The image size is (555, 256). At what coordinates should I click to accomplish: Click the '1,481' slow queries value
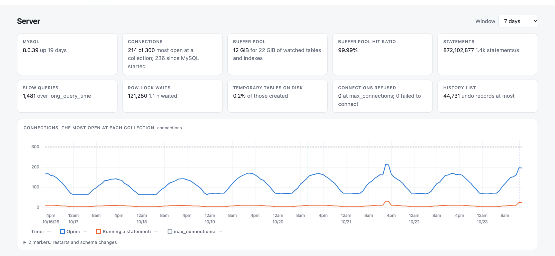point(29,96)
